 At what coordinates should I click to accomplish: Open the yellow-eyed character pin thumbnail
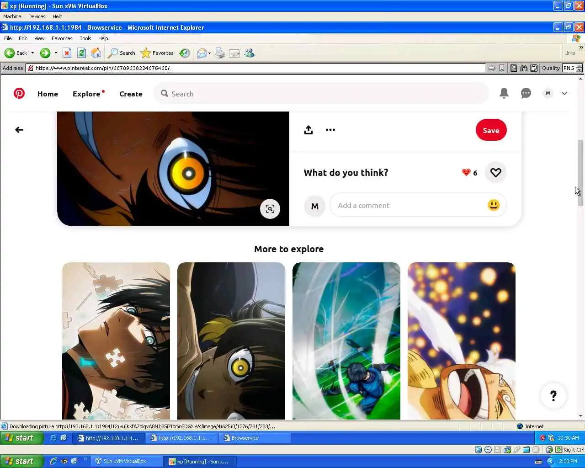click(231, 341)
